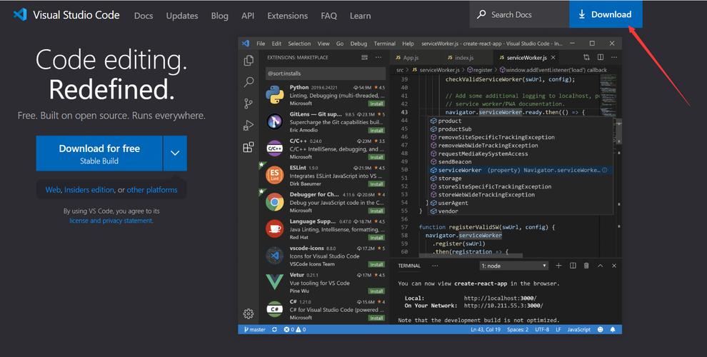Open the FAQ page
Viewport: 707px width, 357px height.
coord(329,16)
